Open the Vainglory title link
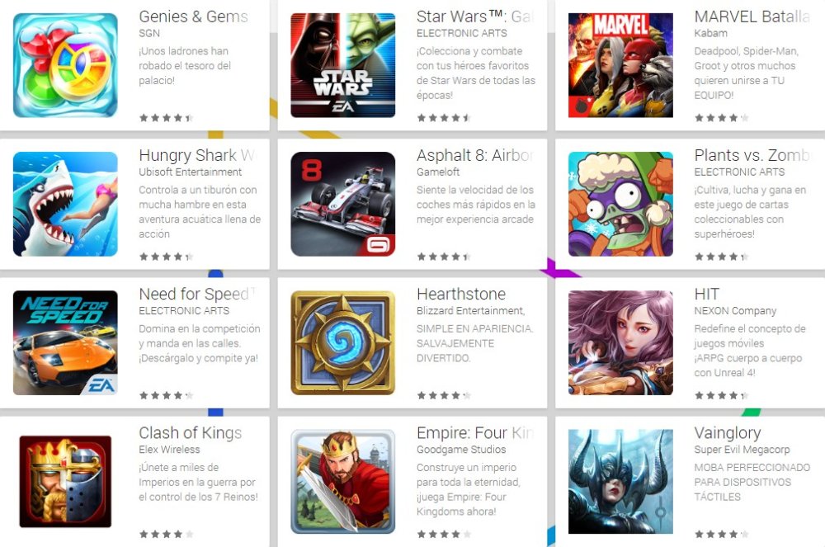This screenshot has width=825, height=547. pyautogui.click(x=728, y=433)
